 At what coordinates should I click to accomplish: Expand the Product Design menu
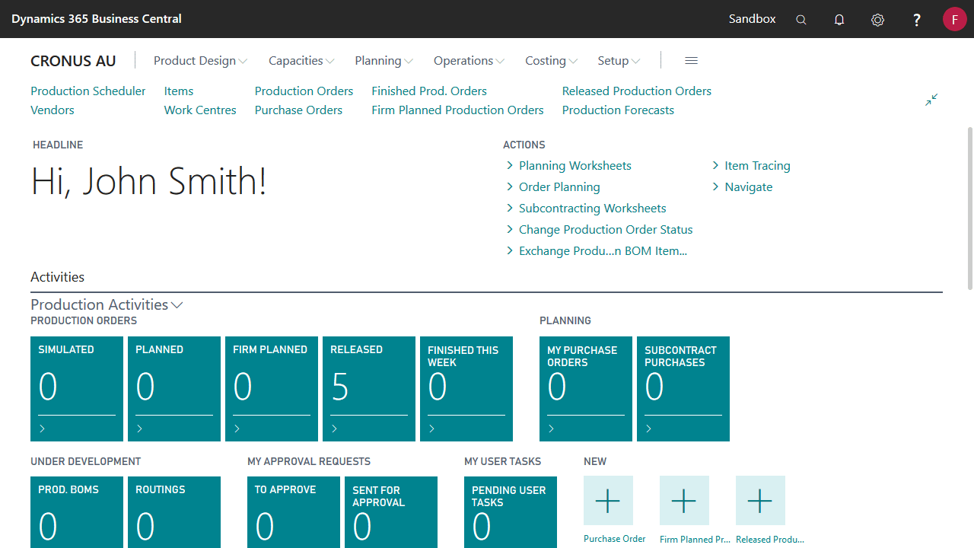[x=200, y=61]
